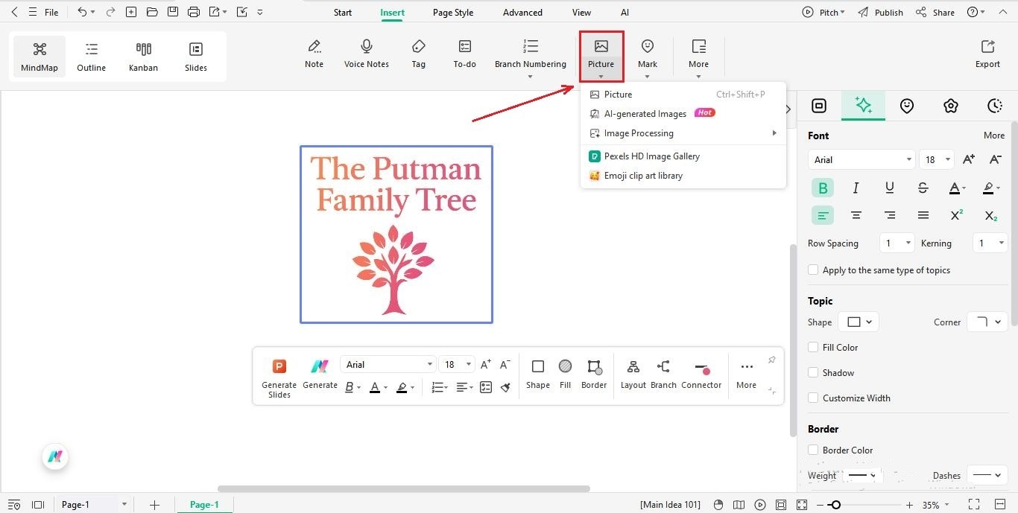Screen dimensions: 1018x513
Task: Open the Dashes style dropdown
Action: point(987,475)
